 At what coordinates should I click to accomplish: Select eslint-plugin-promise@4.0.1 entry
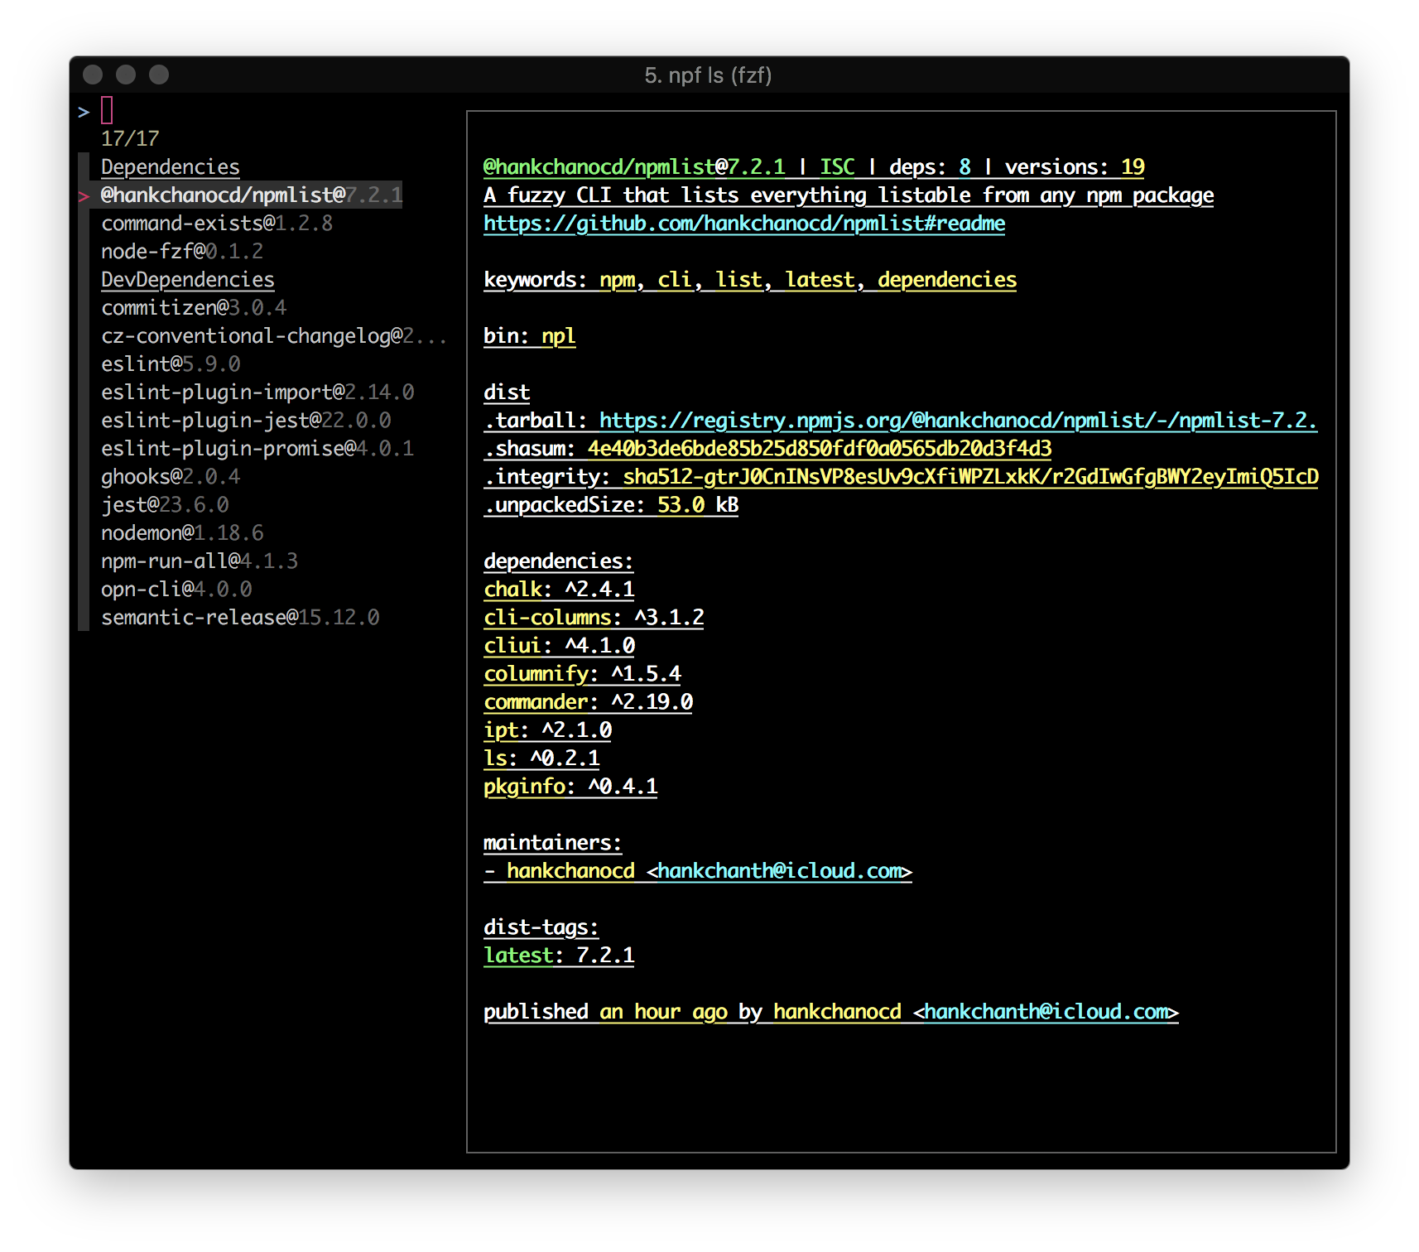(x=257, y=448)
